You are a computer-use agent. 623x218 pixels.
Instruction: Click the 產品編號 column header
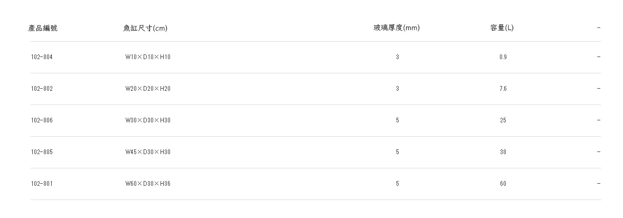[43, 28]
